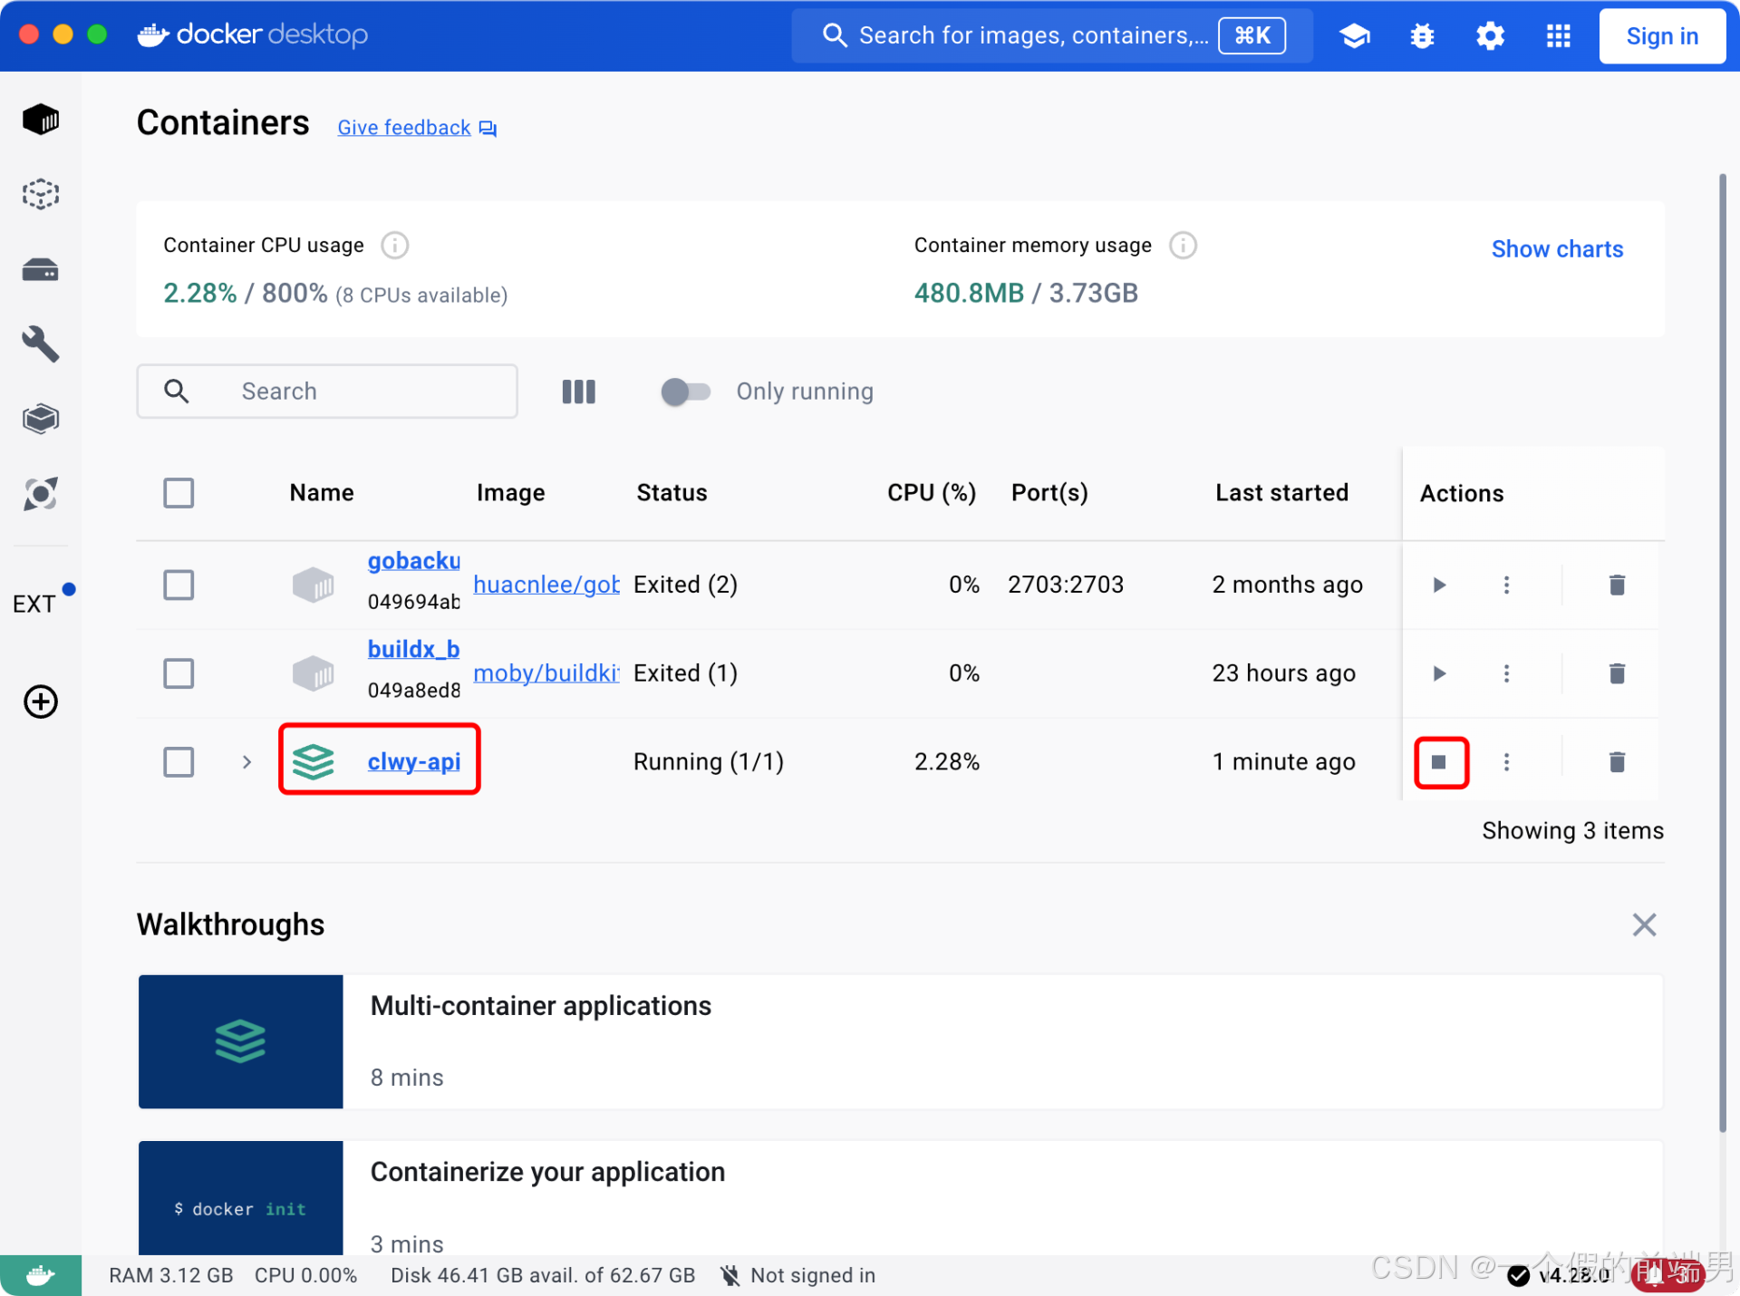Check the clwy-api row checkbox
The height and width of the screenshot is (1296, 1740).
(x=179, y=762)
